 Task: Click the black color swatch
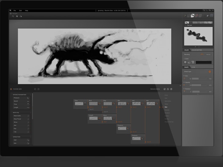coord(203,62)
